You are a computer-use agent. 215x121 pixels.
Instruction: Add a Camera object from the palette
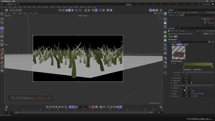coord(165,63)
